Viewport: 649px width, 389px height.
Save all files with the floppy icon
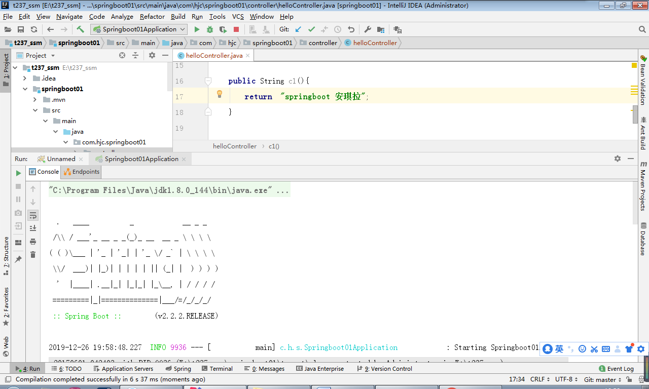coord(21,29)
